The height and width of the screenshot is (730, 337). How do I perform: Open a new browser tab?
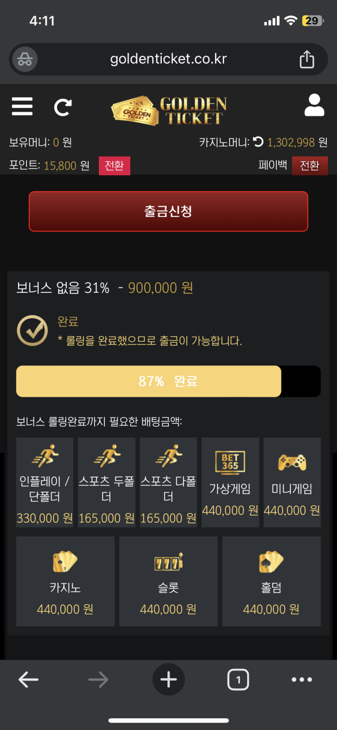(x=168, y=680)
